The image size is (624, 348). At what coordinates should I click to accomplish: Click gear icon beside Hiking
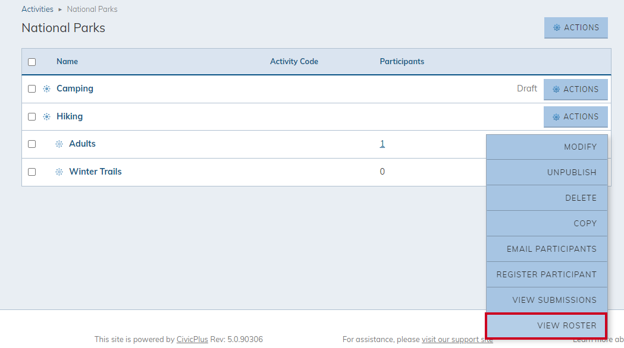pos(46,117)
